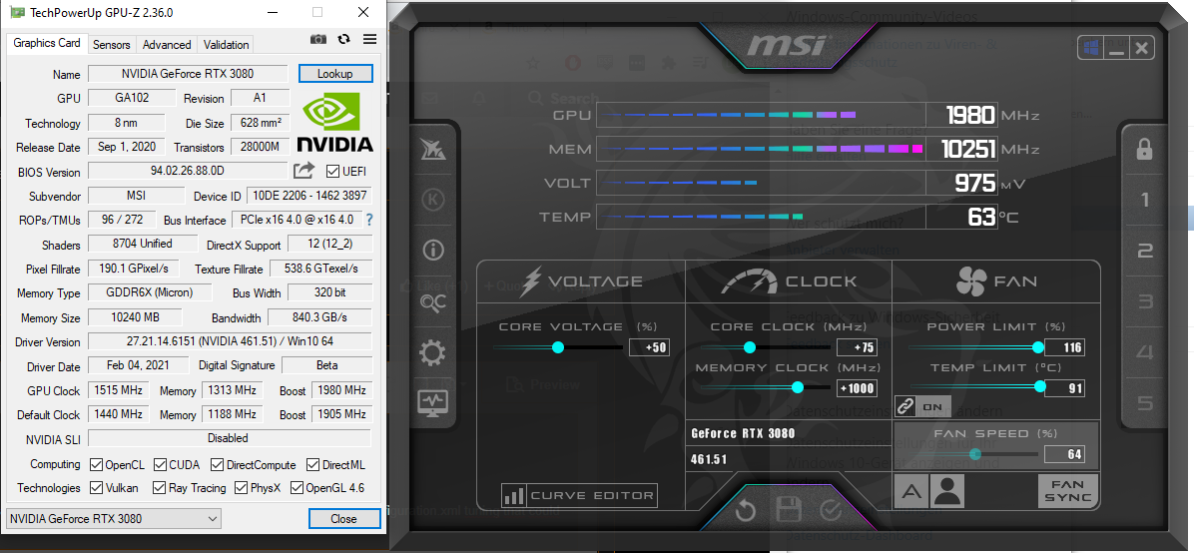This screenshot has height=553, width=1194.
Task: Open the Curve Editor
Action: tap(579, 496)
